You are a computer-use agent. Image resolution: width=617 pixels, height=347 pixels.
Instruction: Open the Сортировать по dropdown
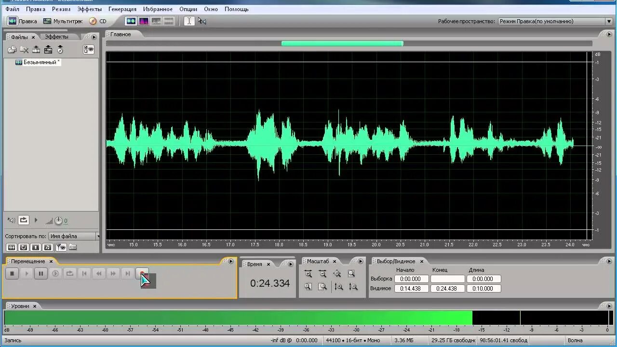point(74,236)
